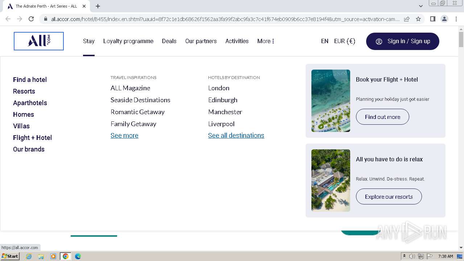The width and height of the screenshot is (464, 261).
Task: Open a new browser tab
Action: click(x=98, y=6)
